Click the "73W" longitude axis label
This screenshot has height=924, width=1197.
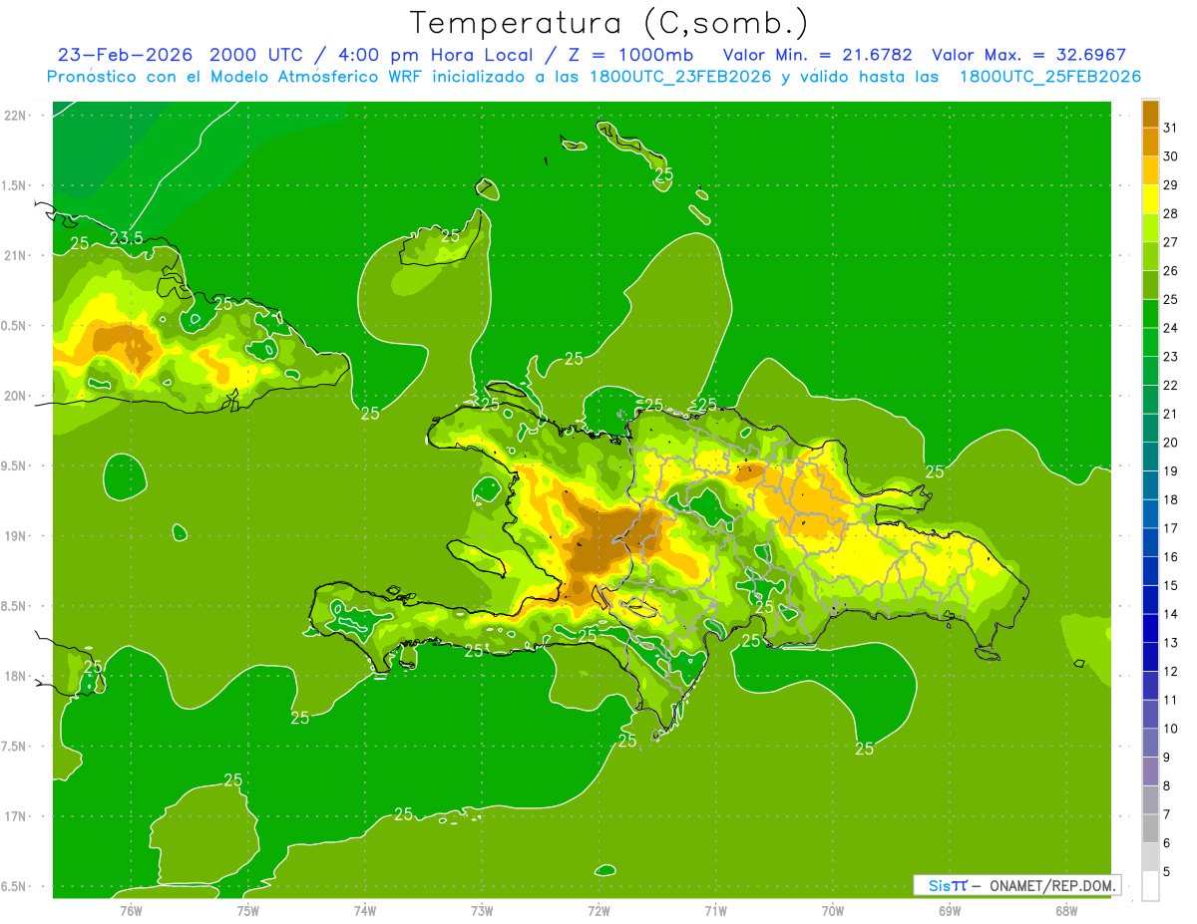coord(482,910)
